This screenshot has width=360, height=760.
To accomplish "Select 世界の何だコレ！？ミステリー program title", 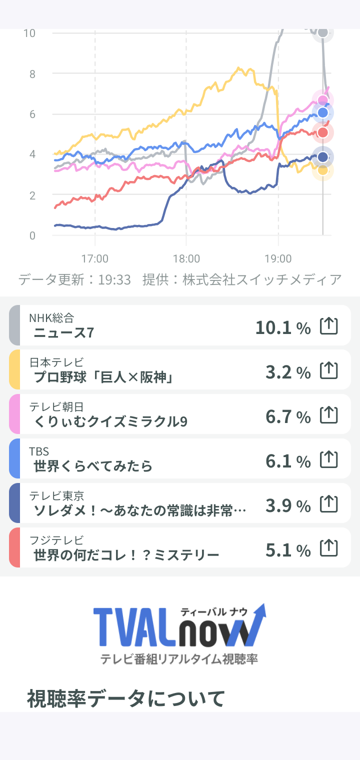I will coord(126,555).
